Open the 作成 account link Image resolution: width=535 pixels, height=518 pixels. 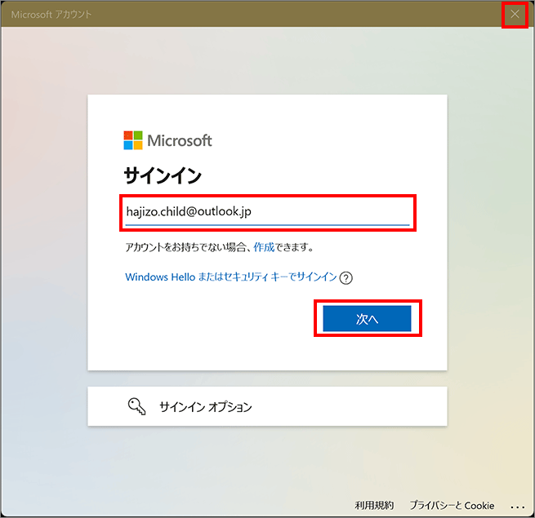click(264, 247)
